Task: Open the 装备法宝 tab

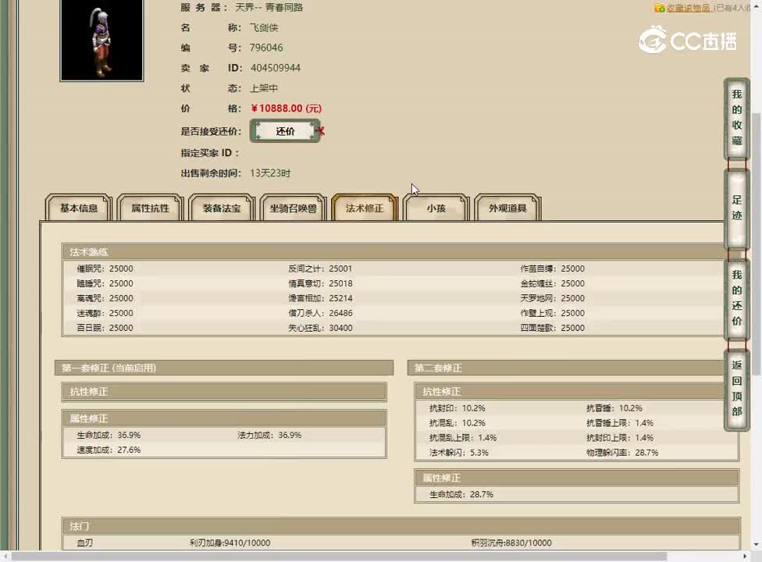Action: (x=222, y=208)
